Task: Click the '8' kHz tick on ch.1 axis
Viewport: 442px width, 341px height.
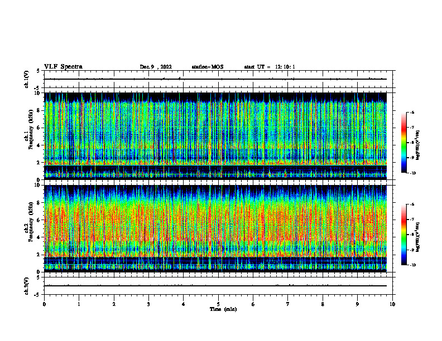Action: click(x=39, y=110)
